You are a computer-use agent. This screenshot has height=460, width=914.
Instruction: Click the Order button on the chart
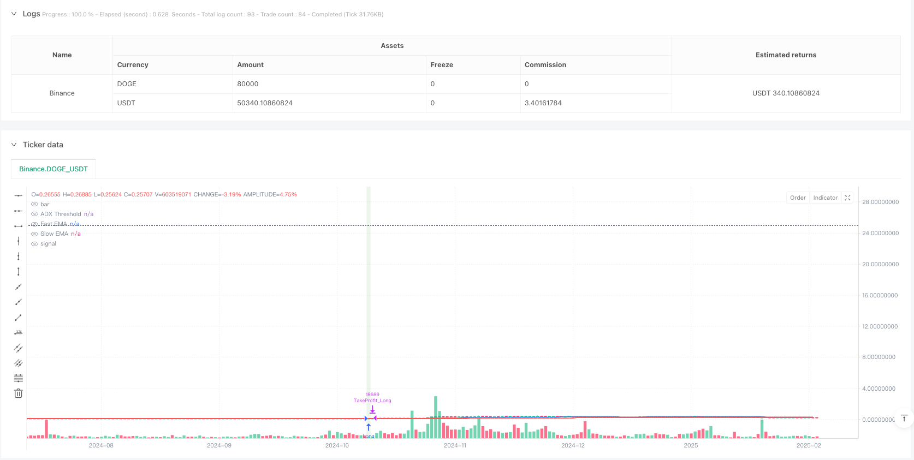[798, 198]
